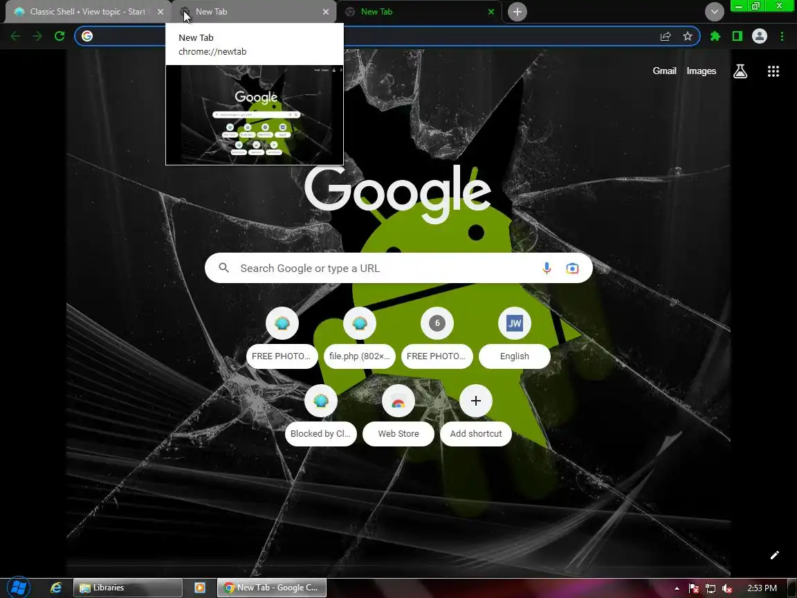
Task: Click the pencil Customize Chrome icon
Action: click(x=775, y=555)
